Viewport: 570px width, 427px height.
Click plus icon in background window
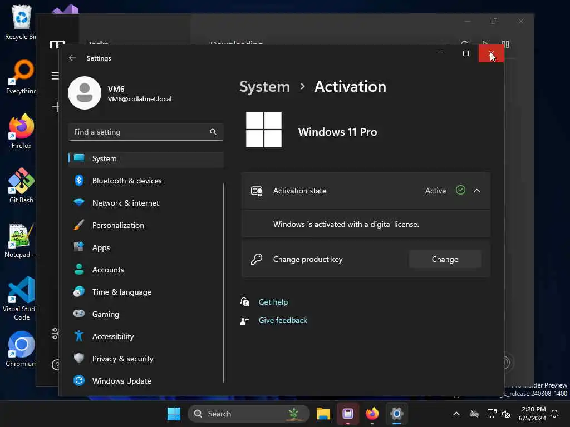pos(56,107)
